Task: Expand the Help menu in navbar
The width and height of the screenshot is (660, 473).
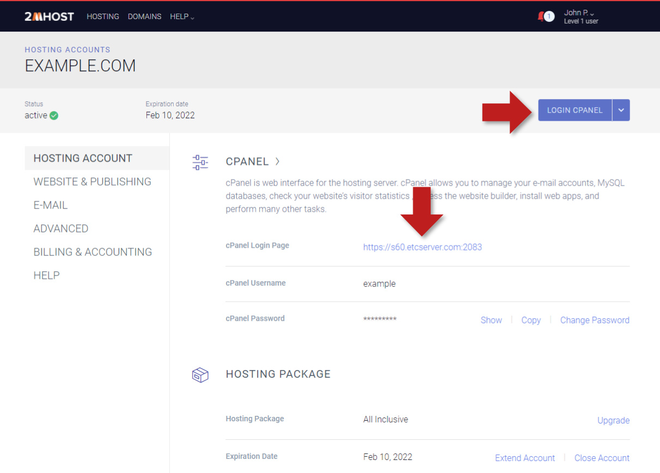Action: click(182, 17)
